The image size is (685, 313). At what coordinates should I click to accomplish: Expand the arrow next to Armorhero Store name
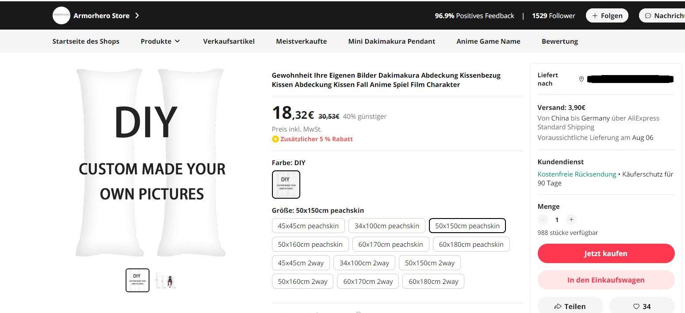137,15
